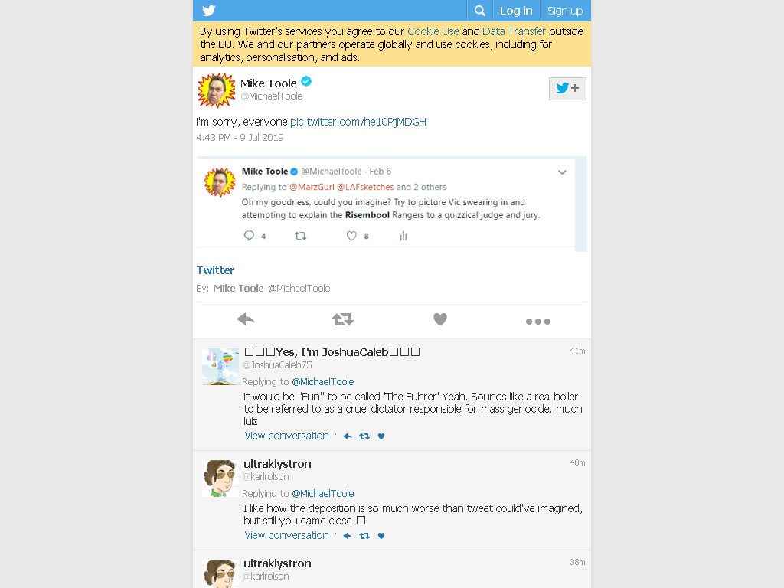Click the Twitter bird home icon
The width and height of the screenshot is (784, 588).
coord(209,11)
